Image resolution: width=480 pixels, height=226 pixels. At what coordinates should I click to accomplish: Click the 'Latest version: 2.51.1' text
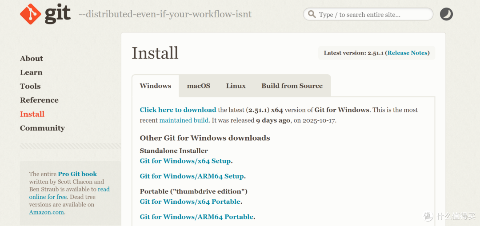354,53
